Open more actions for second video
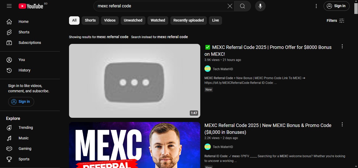The image size is (358, 168). click(342, 124)
